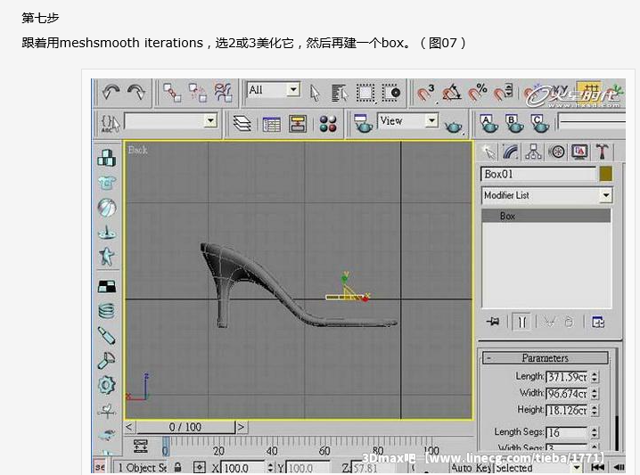The width and height of the screenshot is (640, 475).
Task: Switch to the Modify panel tab
Action: coord(510,152)
